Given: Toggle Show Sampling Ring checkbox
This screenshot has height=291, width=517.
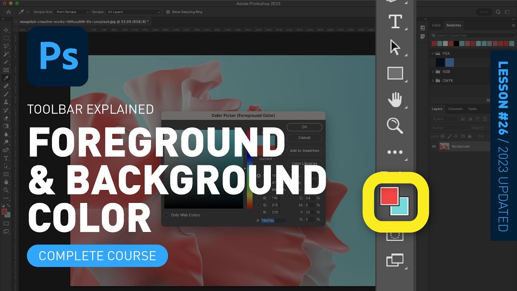Looking at the screenshot, I should coord(168,12).
